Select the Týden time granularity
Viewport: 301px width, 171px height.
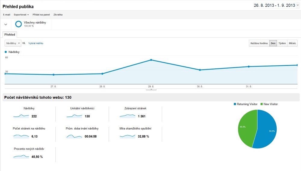tap(282, 43)
